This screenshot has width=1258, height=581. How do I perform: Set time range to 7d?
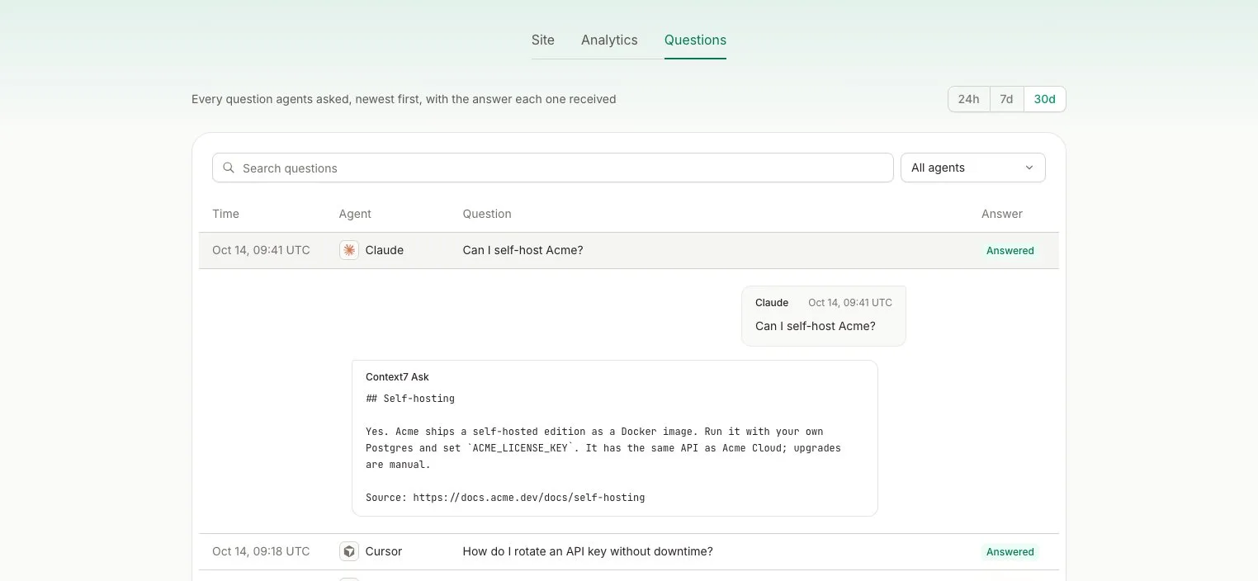[x=1006, y=99]
